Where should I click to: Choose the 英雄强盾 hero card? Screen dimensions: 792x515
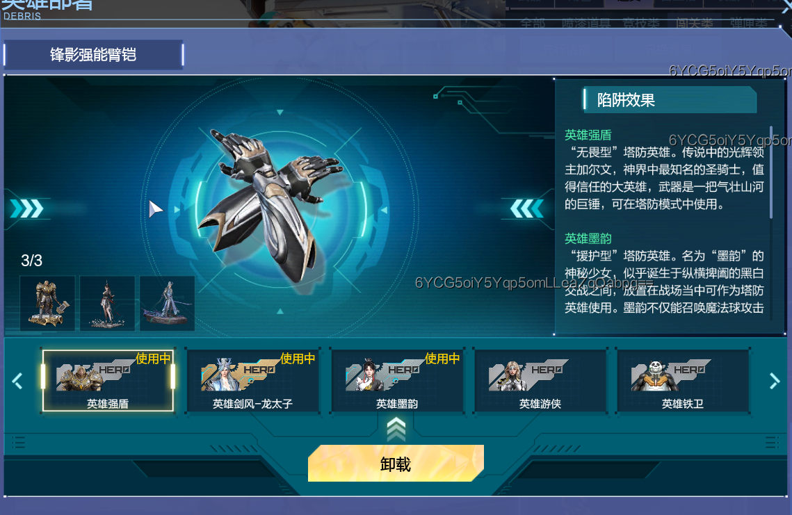coord(108,381)
